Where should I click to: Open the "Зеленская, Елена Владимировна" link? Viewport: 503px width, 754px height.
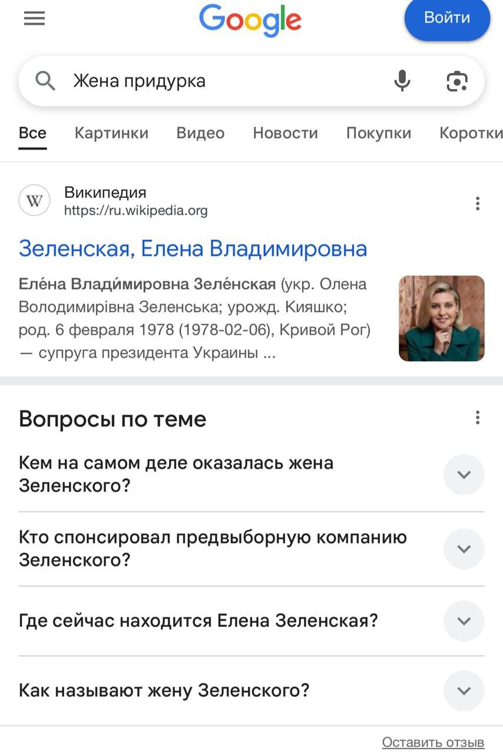coord(193,249)
